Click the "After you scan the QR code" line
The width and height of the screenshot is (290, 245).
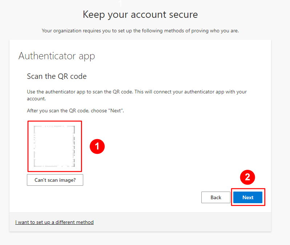(76, 111)
